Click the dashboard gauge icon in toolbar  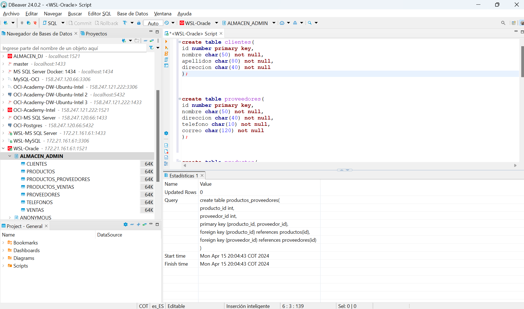282,23
